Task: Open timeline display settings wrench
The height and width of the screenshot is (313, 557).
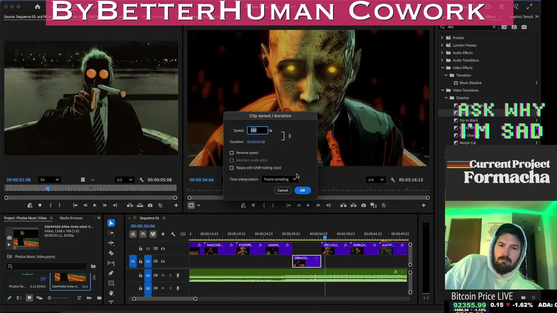Action: (173, 234)
